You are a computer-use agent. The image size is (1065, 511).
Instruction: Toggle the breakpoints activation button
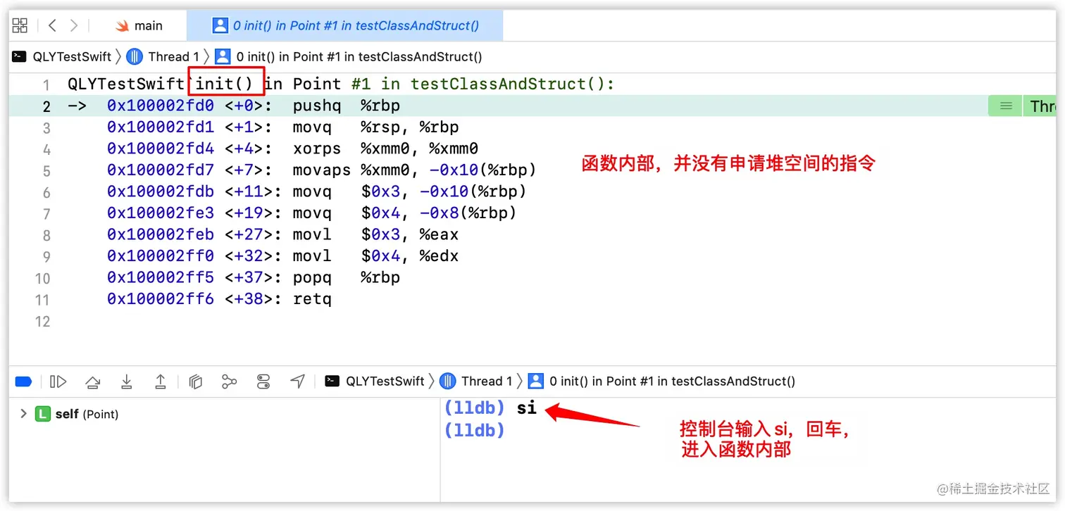pos(23,381)
